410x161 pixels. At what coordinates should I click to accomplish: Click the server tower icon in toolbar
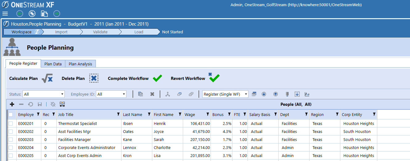click(x=287, y=94)
